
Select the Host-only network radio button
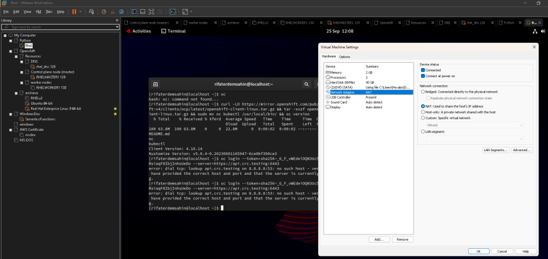click(423, 112)
